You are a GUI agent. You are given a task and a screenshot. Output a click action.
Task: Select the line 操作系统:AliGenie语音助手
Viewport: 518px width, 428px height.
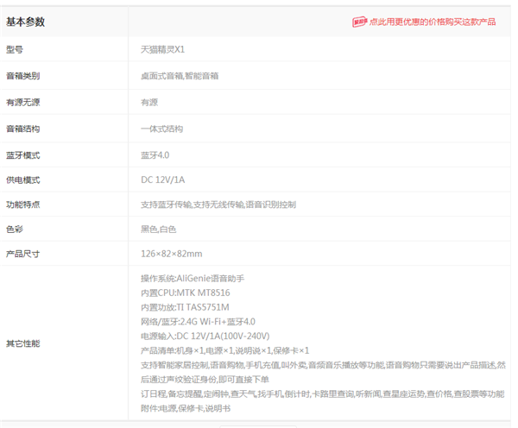[x=193, y=279]
